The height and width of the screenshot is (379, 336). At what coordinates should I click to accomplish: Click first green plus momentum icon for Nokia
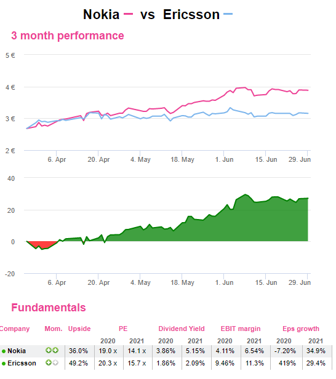tap(49, 350)
